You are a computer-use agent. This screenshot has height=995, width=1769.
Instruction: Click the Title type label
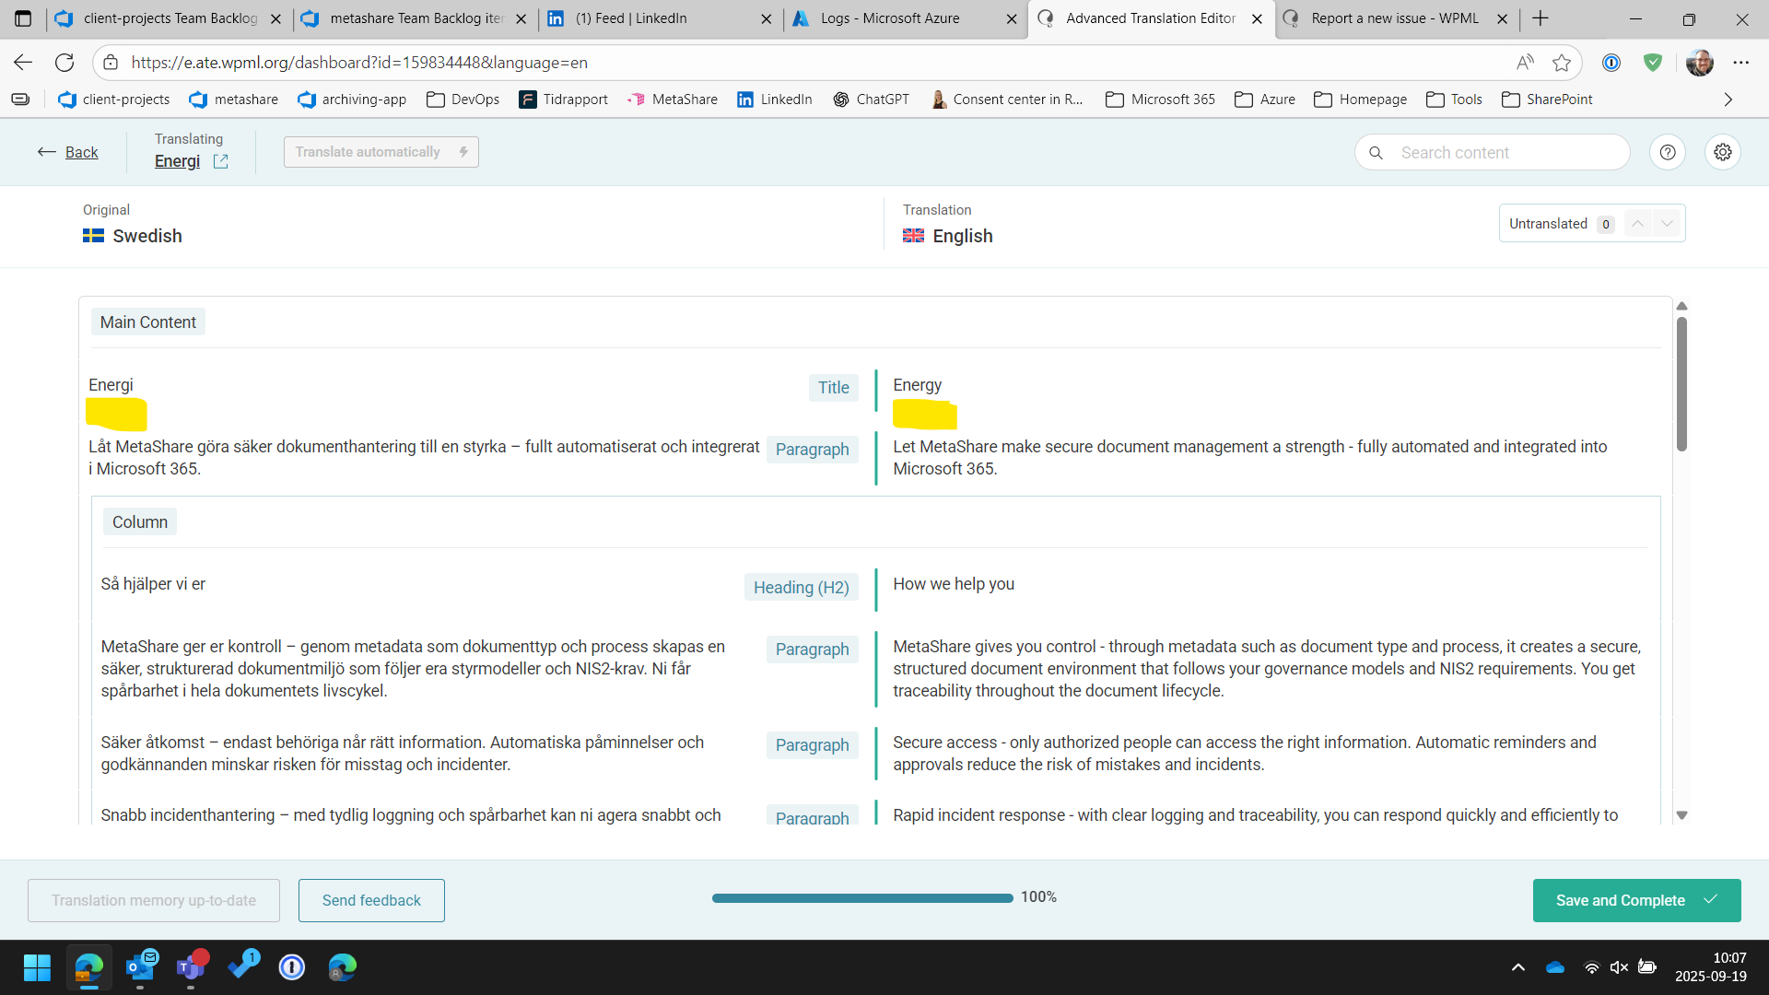(x=833, y=388)
